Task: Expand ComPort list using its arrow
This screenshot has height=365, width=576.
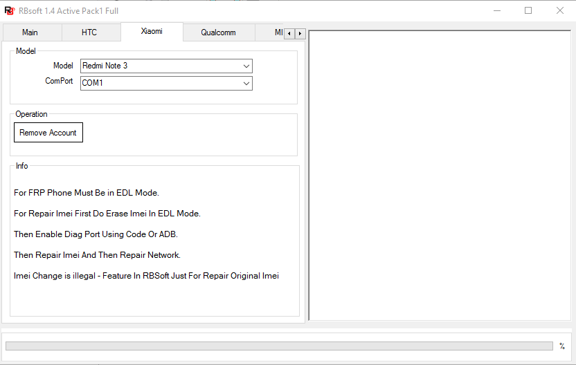Action: tap(246, 83)
